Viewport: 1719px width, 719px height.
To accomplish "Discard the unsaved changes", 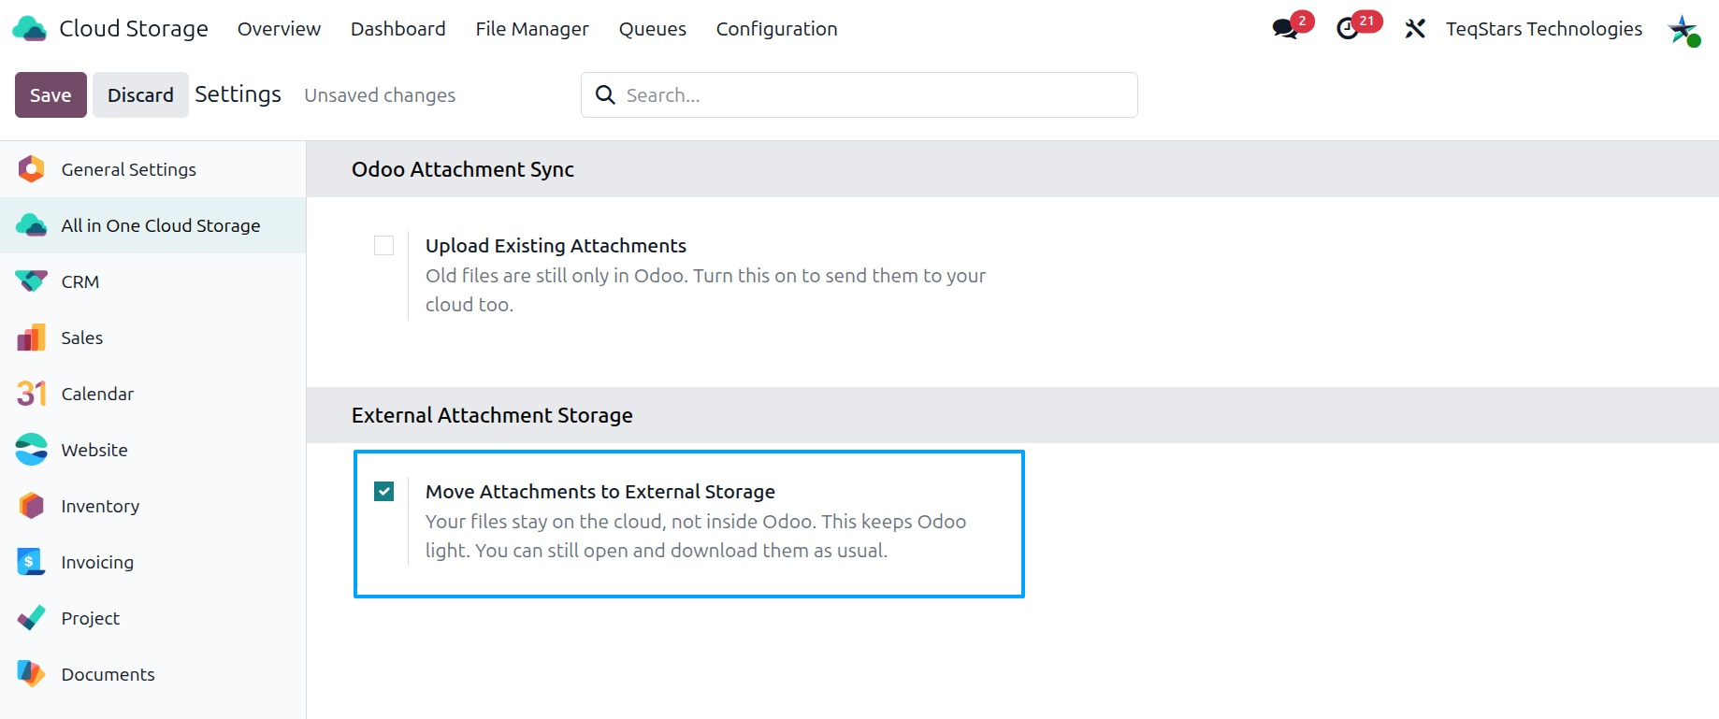I will point(140,94).
